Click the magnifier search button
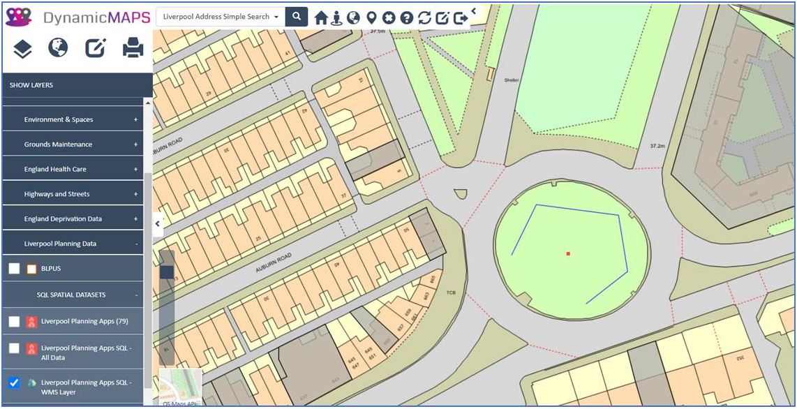This screenshot has height=409, width=797. pyautogui.click(x=297, y=17)
